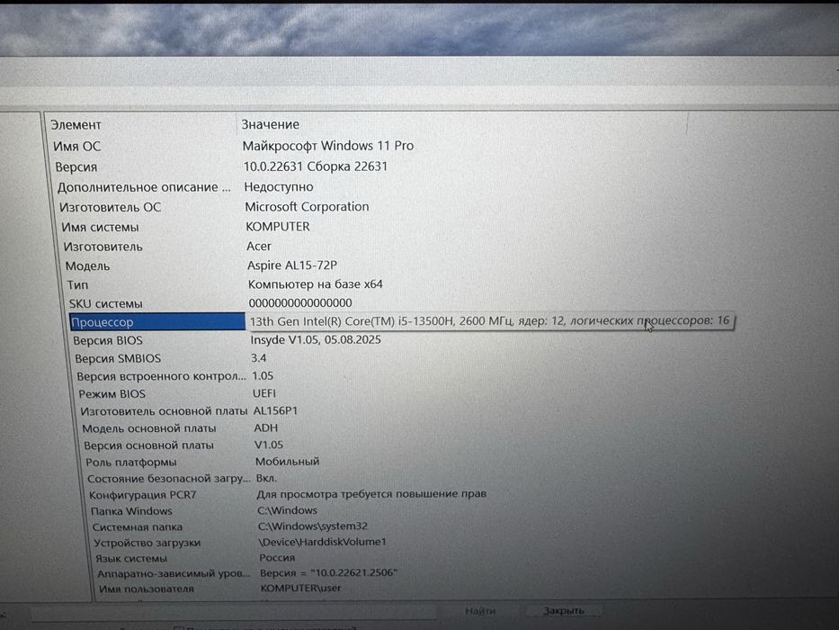Click the highlighted "Процессор" row
The image size is (839, 630).
pos(156,321)
